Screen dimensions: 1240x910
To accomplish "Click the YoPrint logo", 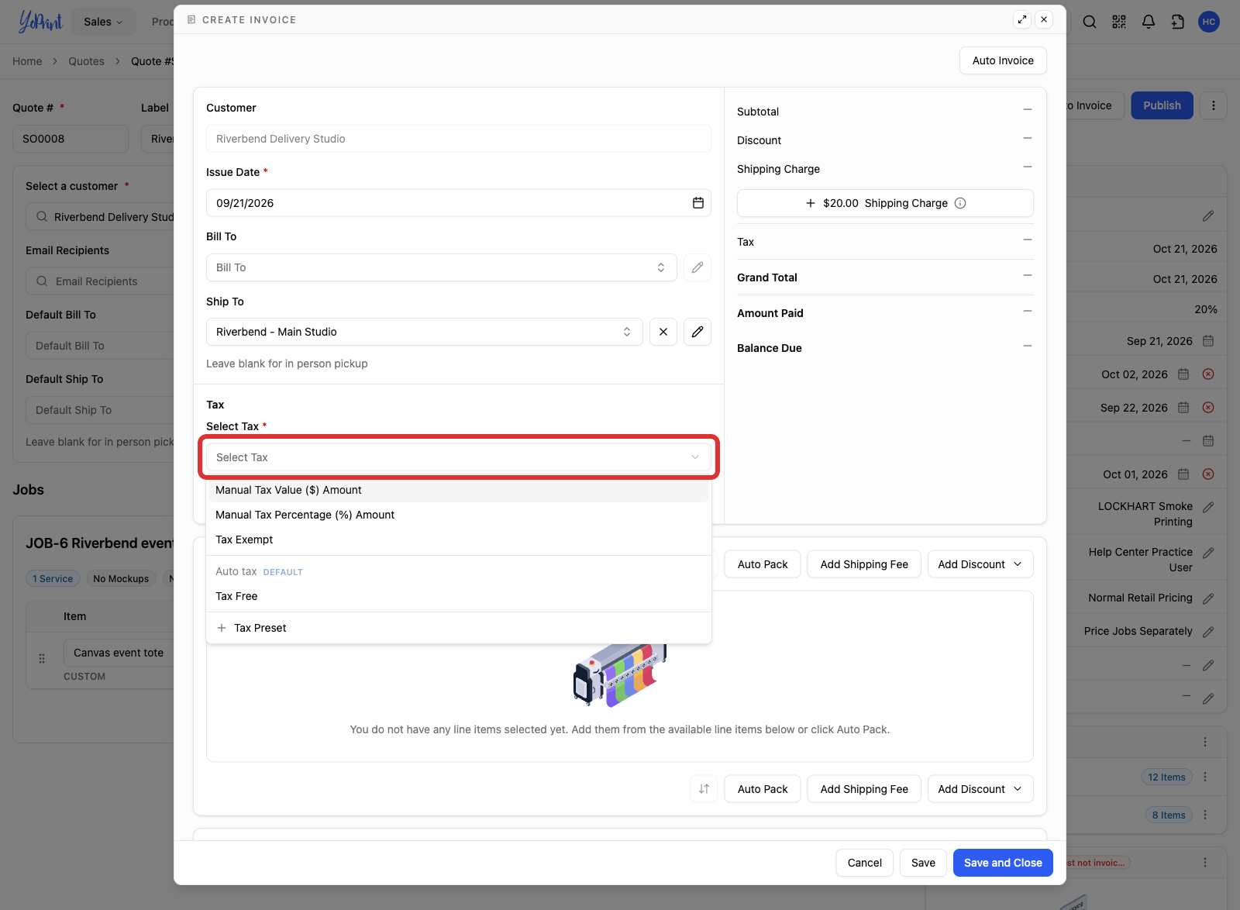I will 40,22.
